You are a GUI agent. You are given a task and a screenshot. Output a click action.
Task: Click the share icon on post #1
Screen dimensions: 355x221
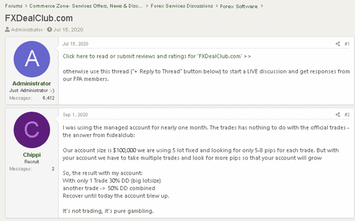click(337, 44)
